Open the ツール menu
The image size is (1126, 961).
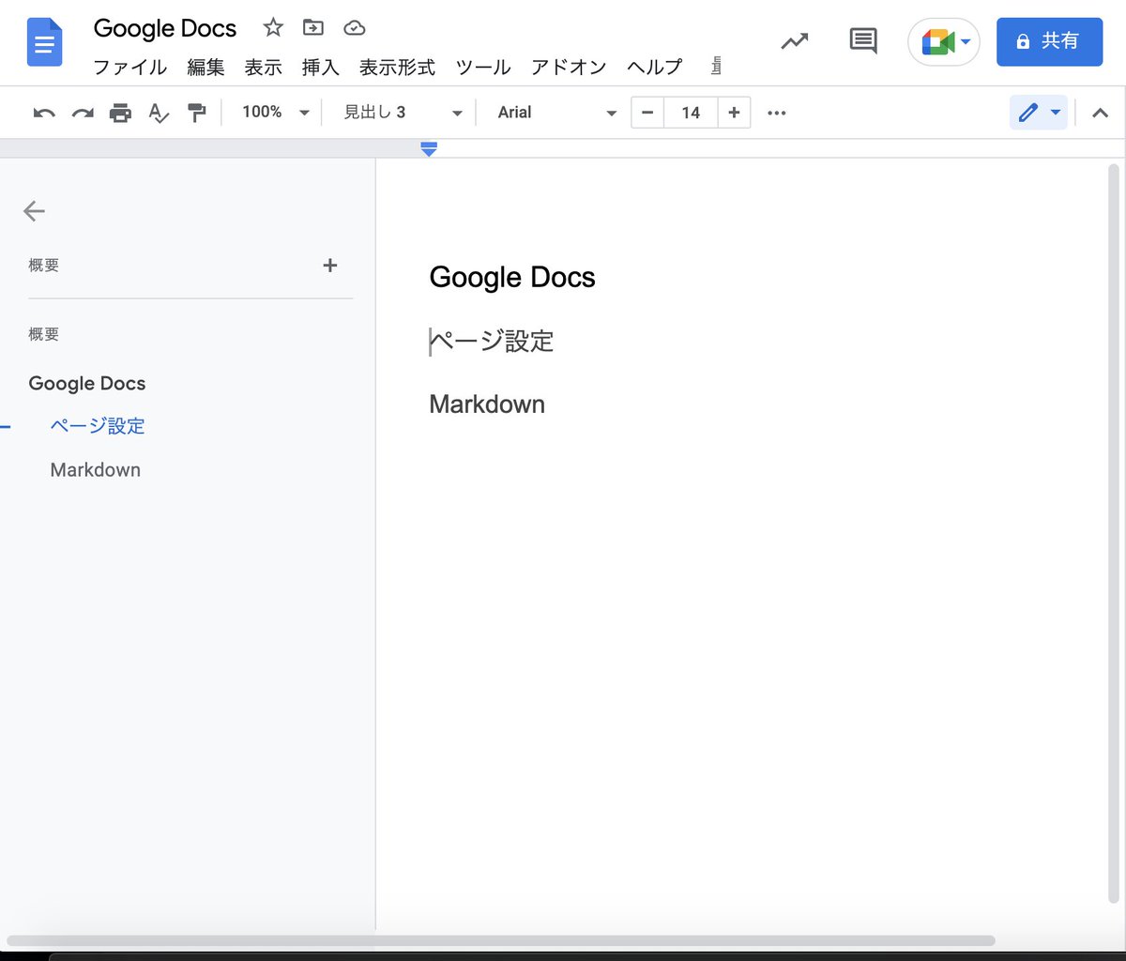pos(483,68)
